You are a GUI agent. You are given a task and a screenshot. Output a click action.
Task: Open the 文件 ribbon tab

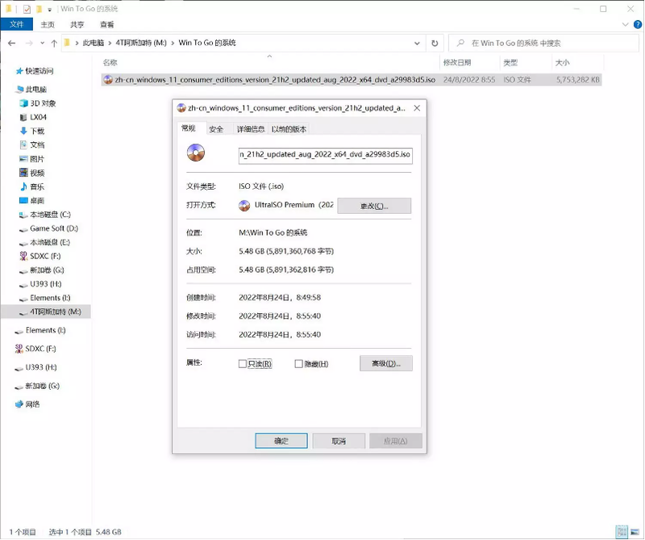[16, 24]
